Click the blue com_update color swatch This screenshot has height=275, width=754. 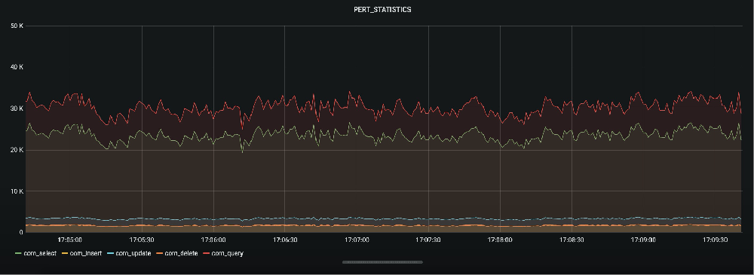[110, 253]
